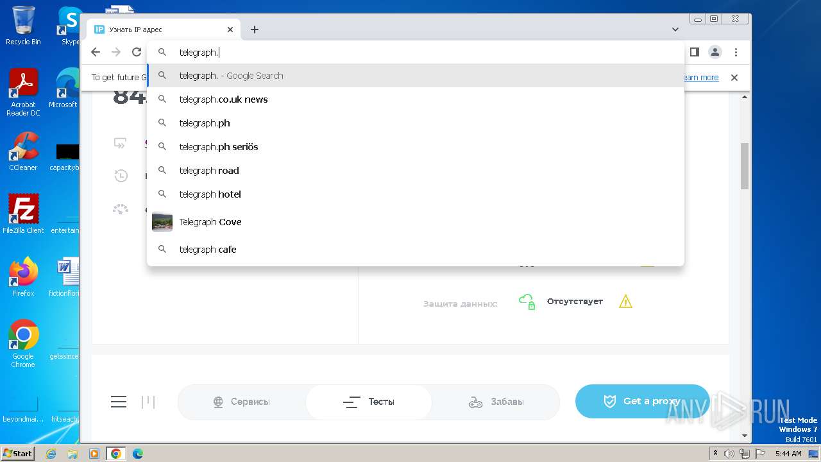This screenshot has height=462, width=821.
Task: Open File Explorer from the taskbar
Action: click(x=72, y=454)
